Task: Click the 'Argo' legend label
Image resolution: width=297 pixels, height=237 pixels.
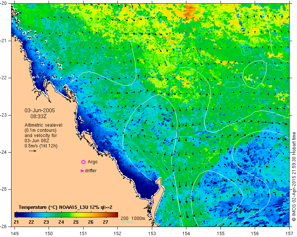Action: [x=92, y=162]
